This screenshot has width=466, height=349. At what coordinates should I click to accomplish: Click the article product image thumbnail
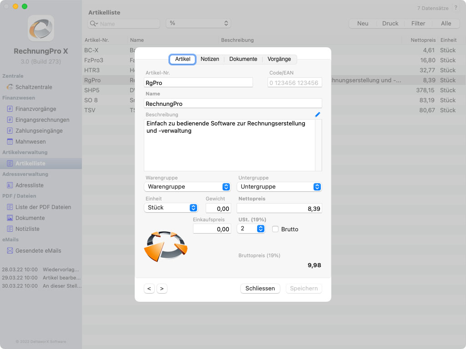[x=166, y=246]
